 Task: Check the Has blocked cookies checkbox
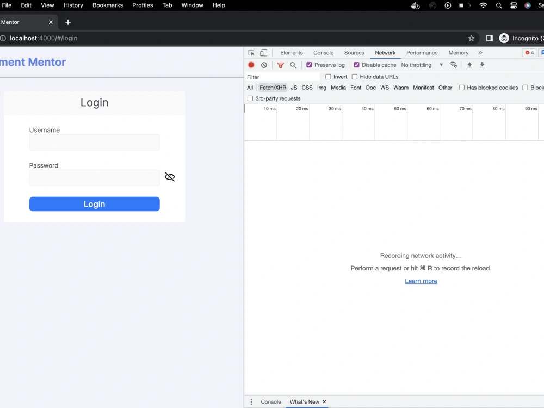click(462, 88)
